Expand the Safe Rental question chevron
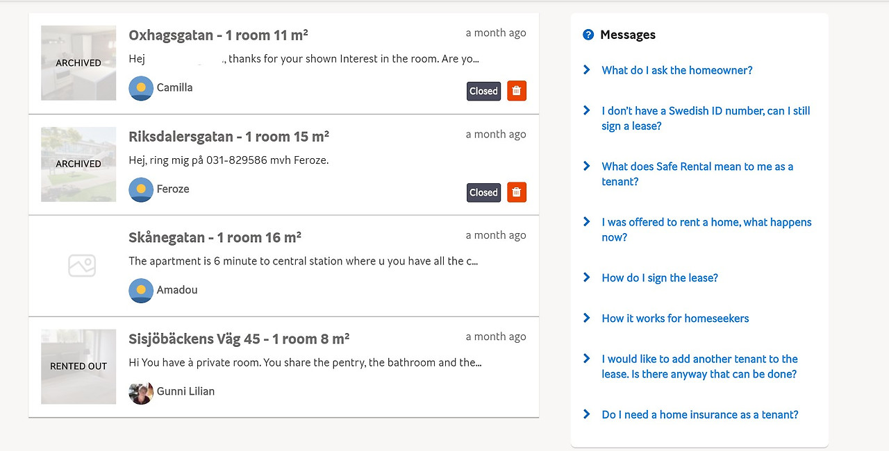889x451 pixels. point(587,167)
